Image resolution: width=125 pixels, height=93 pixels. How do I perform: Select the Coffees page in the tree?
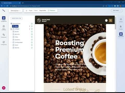(x=17, y=29)
